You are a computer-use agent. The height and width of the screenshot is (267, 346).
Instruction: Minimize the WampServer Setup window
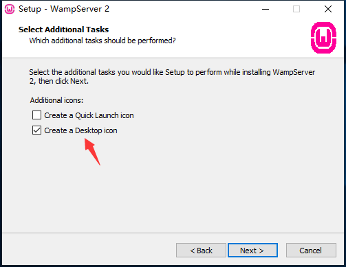[266, 9]
